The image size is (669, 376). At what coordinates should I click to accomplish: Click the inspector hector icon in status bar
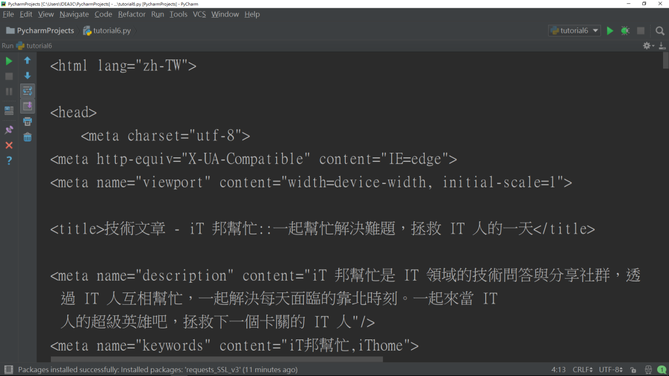tap(648, 369)
